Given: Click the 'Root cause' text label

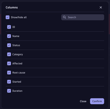Looking at the screenshot, I should pos(19,72).
